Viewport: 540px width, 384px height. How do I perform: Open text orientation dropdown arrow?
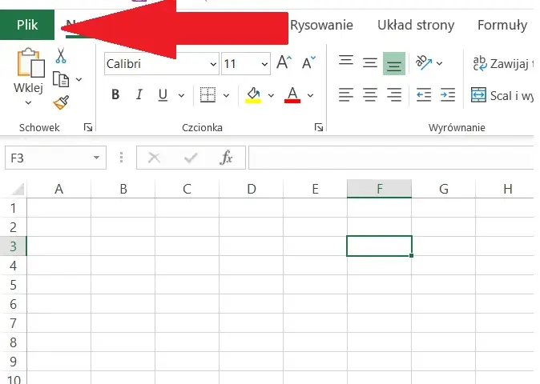point(439,63)
